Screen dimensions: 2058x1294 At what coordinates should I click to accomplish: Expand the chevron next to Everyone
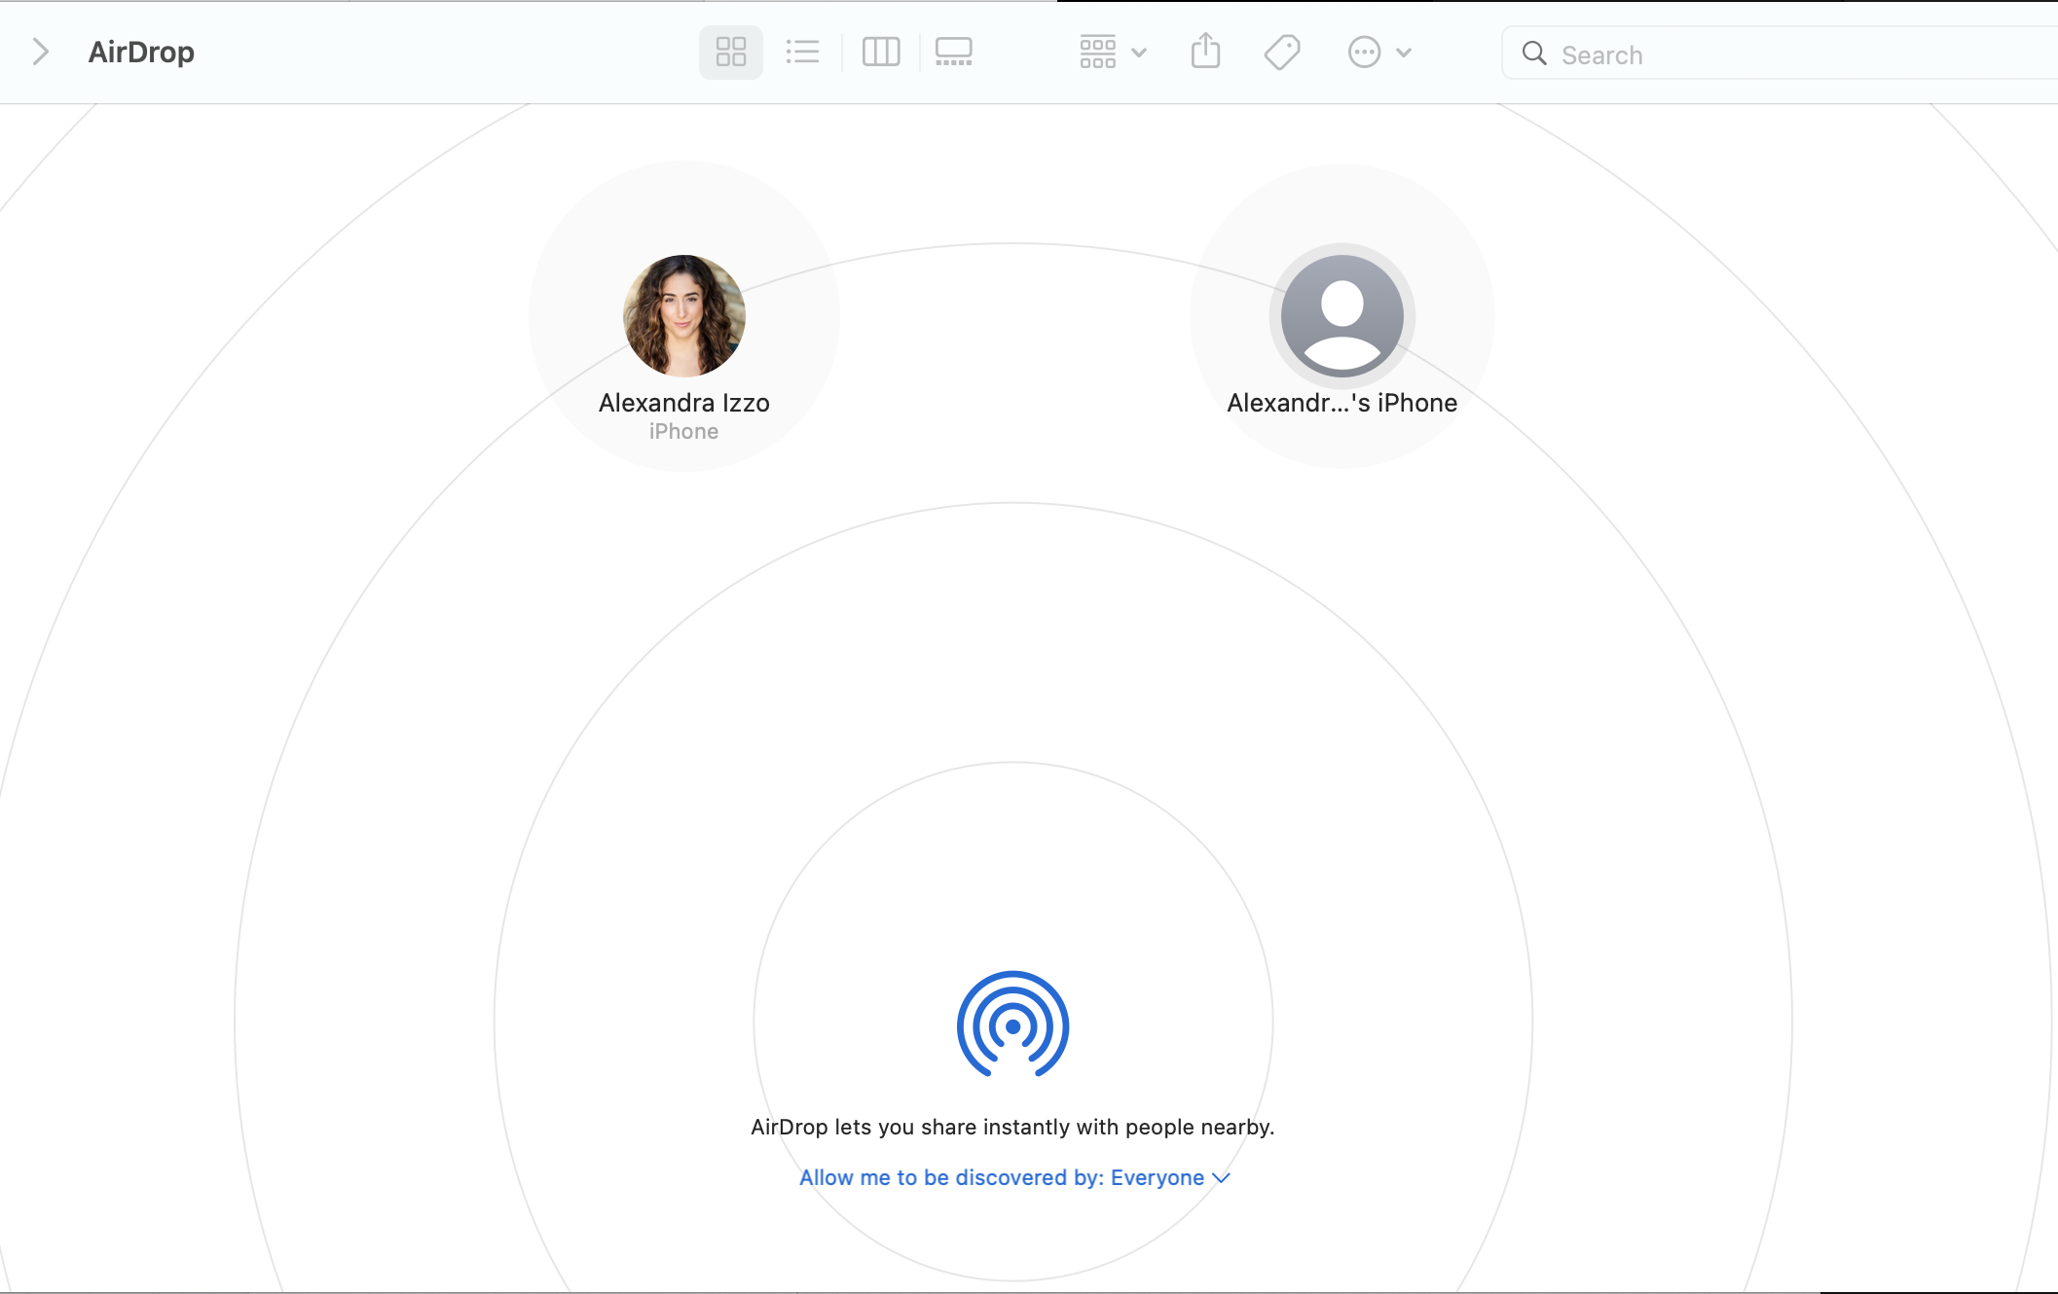(x=1222, y=1178)
